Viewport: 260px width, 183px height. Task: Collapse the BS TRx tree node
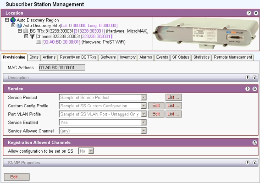(x=20, y=31)
